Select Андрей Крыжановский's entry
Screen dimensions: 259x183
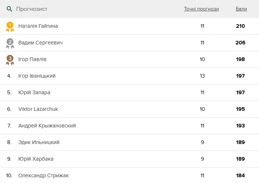pos(47,126)
